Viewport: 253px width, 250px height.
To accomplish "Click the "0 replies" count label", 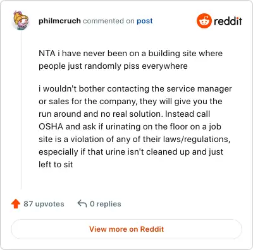I will [x=106, y=204].
